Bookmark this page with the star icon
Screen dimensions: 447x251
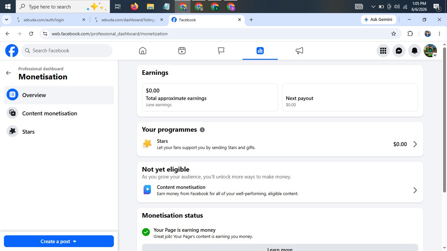pos(394,34)
